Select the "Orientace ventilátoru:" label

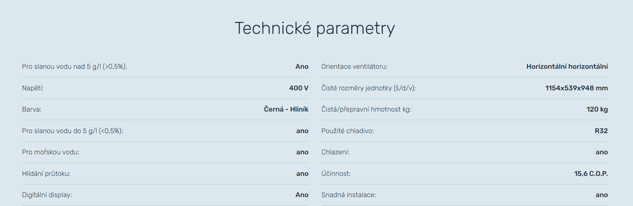click(x=354, y=67)
